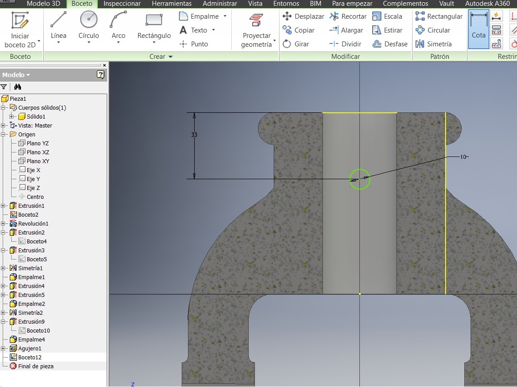Image resolution: width=517 pixels, height=387 pixels.
Task: Select Centro origin point in browser
Action: click(x=31, y=197)
